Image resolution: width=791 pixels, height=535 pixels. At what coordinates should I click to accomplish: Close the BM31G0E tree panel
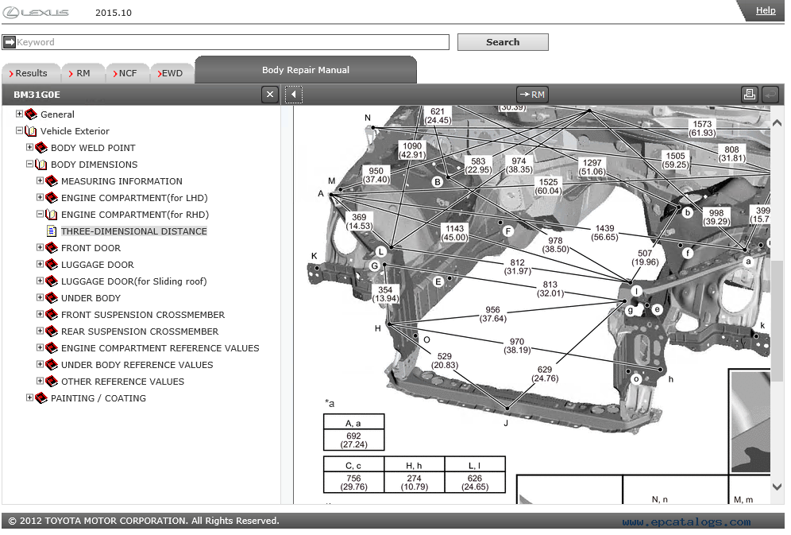click(270, 95)
